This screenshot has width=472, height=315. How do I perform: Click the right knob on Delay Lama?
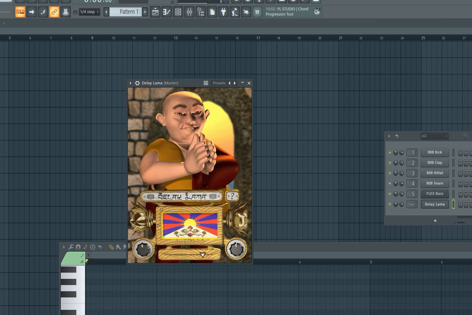[236, 249]
